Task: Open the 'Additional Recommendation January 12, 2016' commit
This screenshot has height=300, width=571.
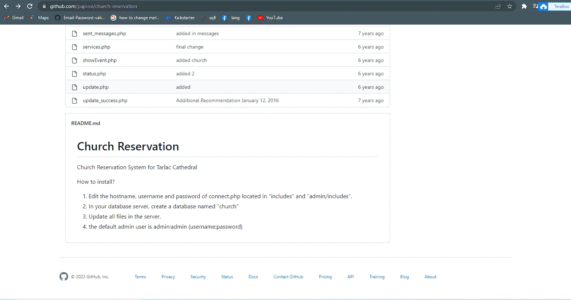Action: [x=227, y=100]
